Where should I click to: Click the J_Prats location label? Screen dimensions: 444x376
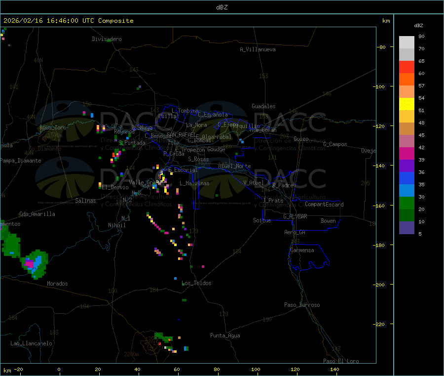[x=273, y=201]
